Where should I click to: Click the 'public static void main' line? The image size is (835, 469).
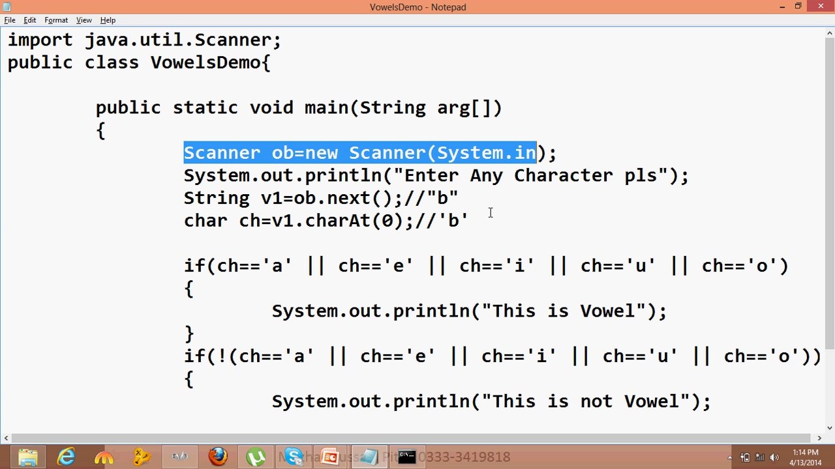point(299,108)
